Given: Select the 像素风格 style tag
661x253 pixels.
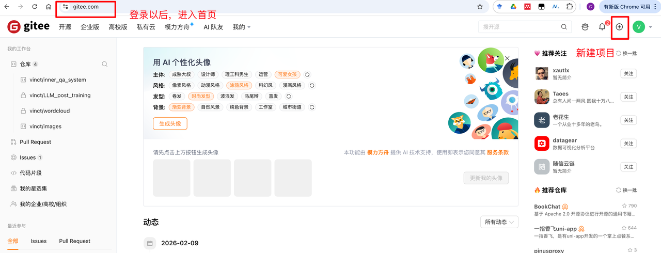Looking at the screenshot, I should point(181,85).
